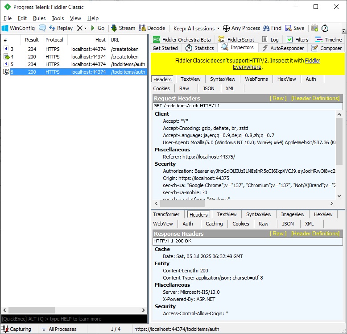347x334 pixels.
Task: Toggle Stream mode in toolbar
Action: pos(123,28)
